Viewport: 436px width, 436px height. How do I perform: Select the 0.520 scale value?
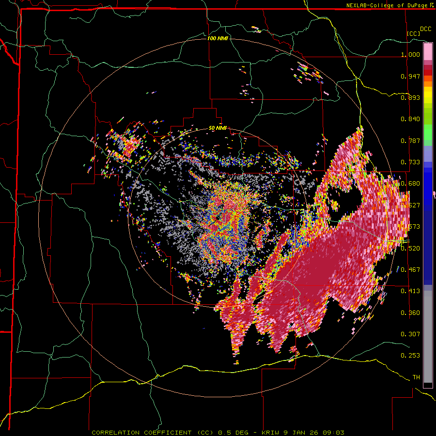pos(410,249)
